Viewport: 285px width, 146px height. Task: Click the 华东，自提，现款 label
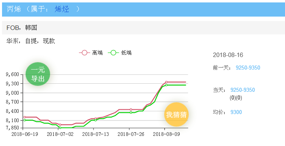coord(30,41)
